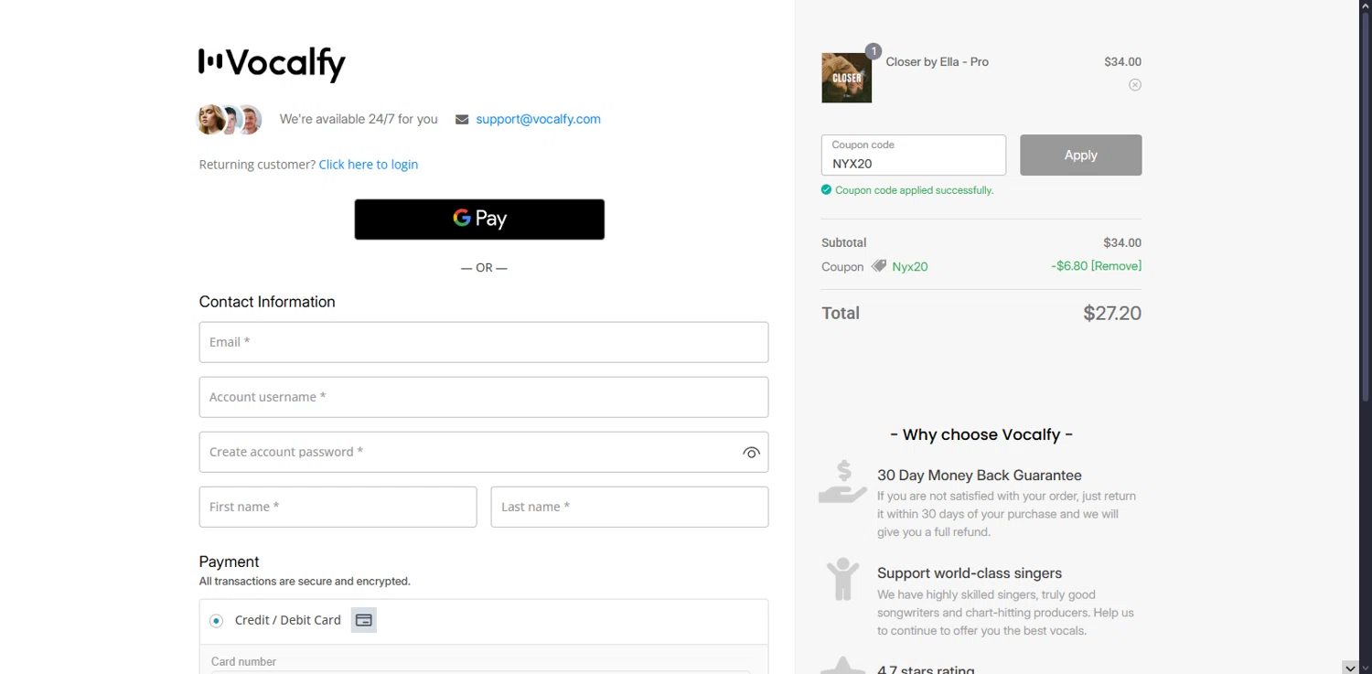
Task: Click the coupon tag icon beside Nyx20
Action: (879, 266)
